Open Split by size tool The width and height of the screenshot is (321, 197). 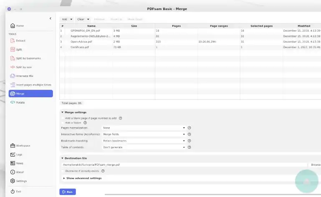coord(31,67)
